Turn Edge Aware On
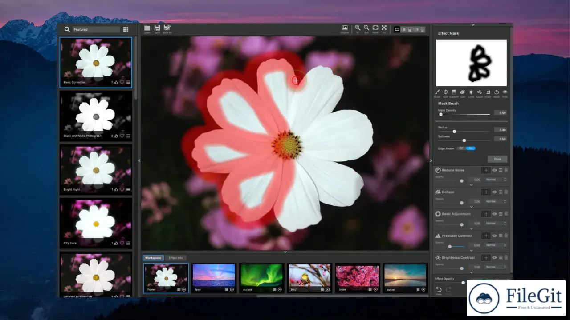Screen dimensions: 570x320 coord(471,148)
